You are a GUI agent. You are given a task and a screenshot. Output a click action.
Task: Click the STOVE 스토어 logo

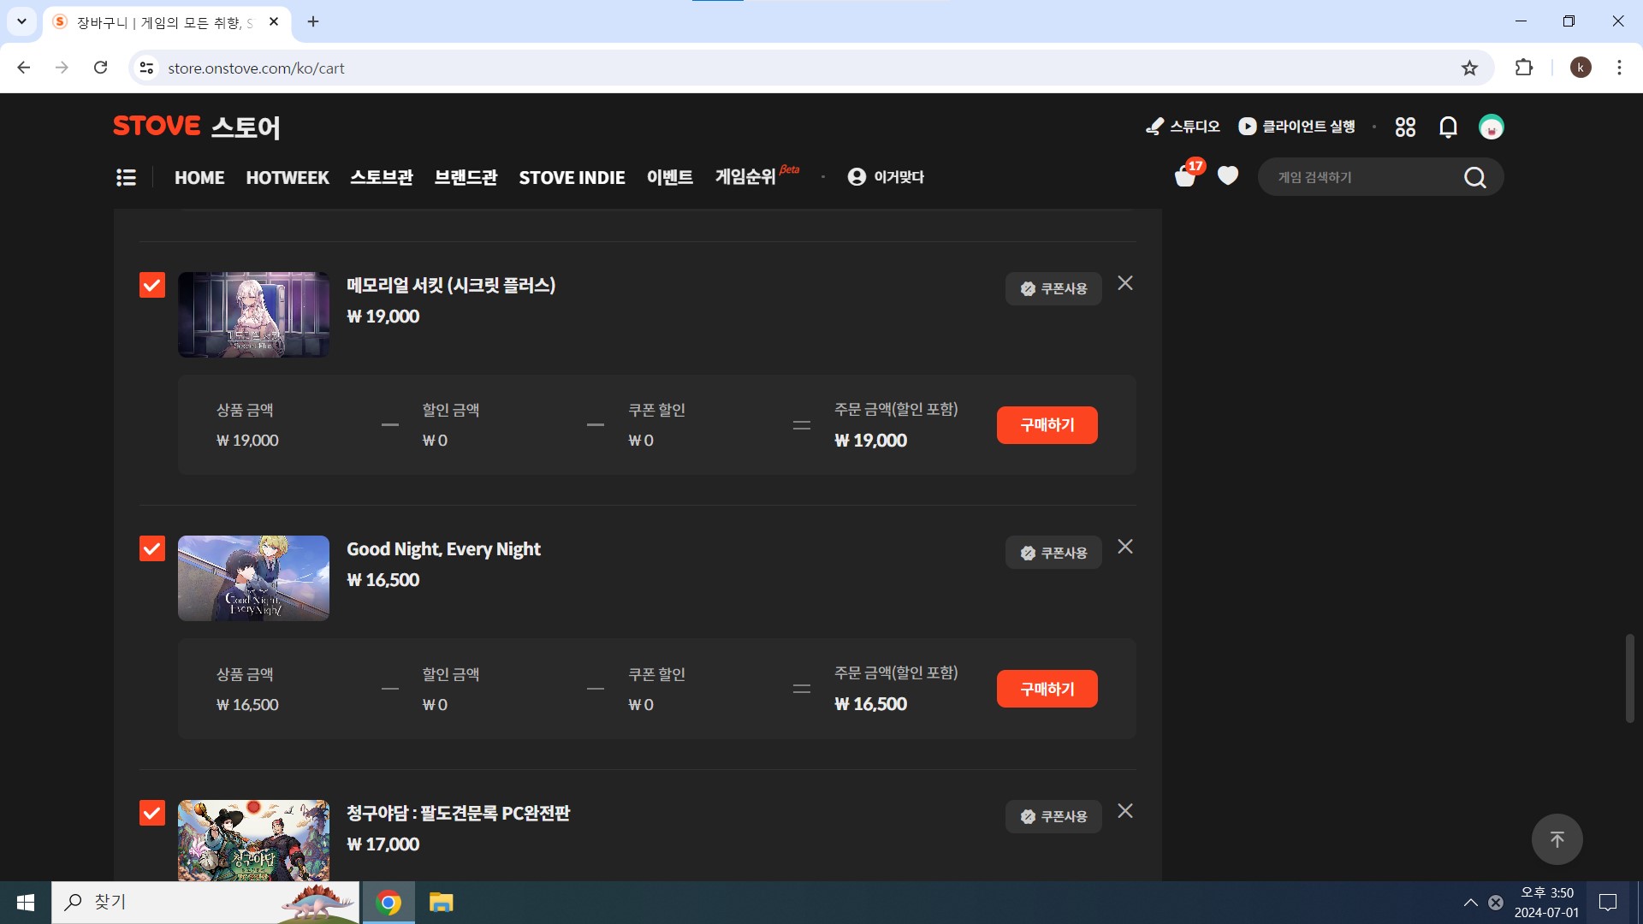tap(196, 127)
